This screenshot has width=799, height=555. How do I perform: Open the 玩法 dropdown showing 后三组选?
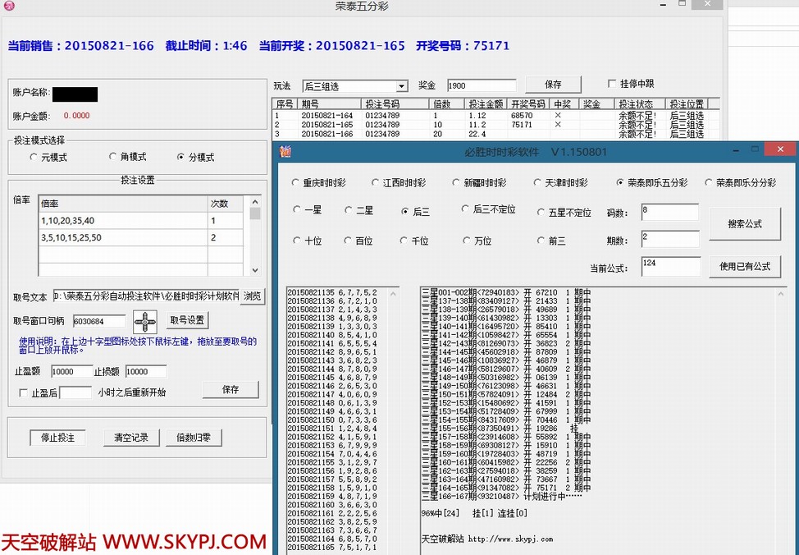click(401, 86)
